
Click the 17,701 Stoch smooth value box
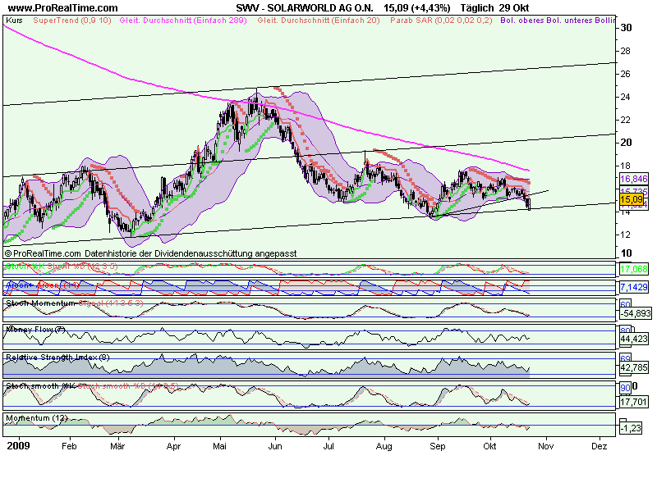point(634,402)
